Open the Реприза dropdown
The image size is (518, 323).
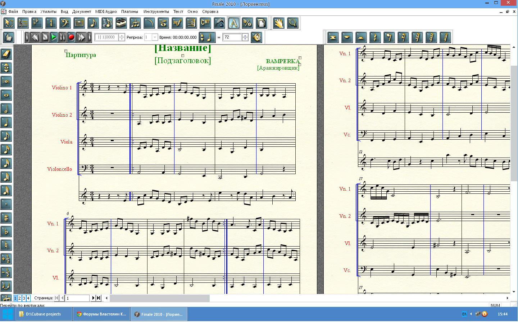tap(155, 37)
